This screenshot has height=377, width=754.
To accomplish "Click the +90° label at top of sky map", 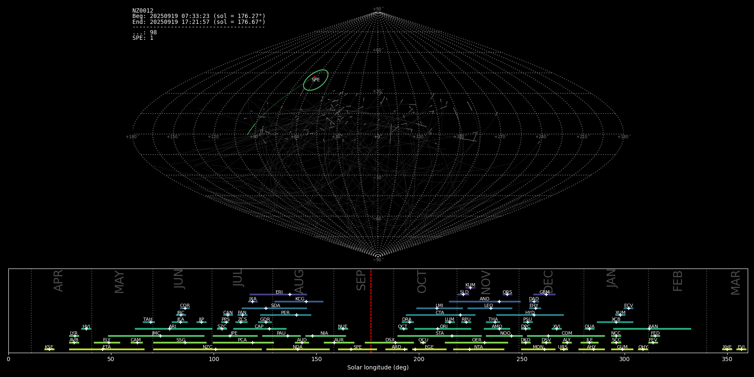I will coord(378,9).
